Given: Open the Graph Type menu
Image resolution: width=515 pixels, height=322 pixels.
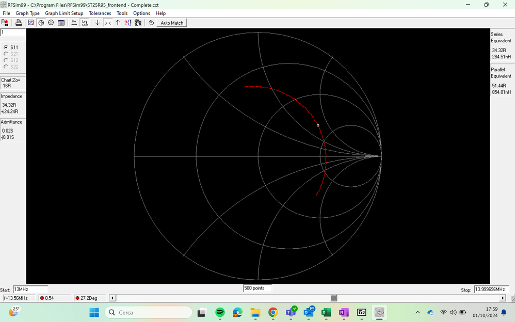Looking at the screenshot, I should point(27,13).
